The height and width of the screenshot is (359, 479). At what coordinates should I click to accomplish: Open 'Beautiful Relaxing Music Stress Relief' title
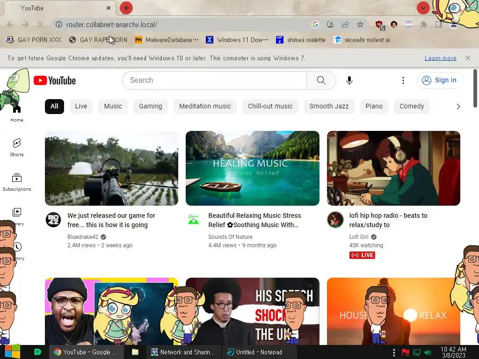point(254,220)
